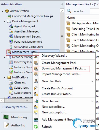Click the Authoring pencil icon
Screen dimensions: 99x130
pyautogui.click(x=6, y=125)
